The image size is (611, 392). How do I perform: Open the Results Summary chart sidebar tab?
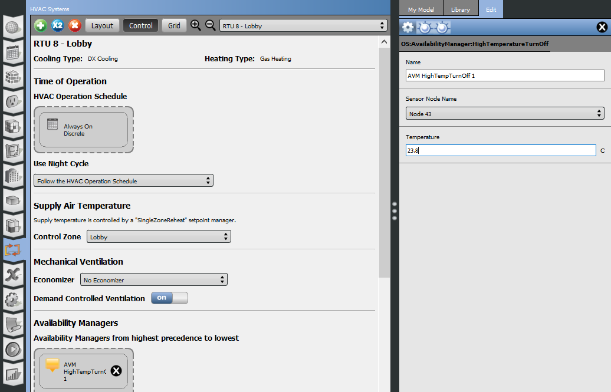click(12, 374)
